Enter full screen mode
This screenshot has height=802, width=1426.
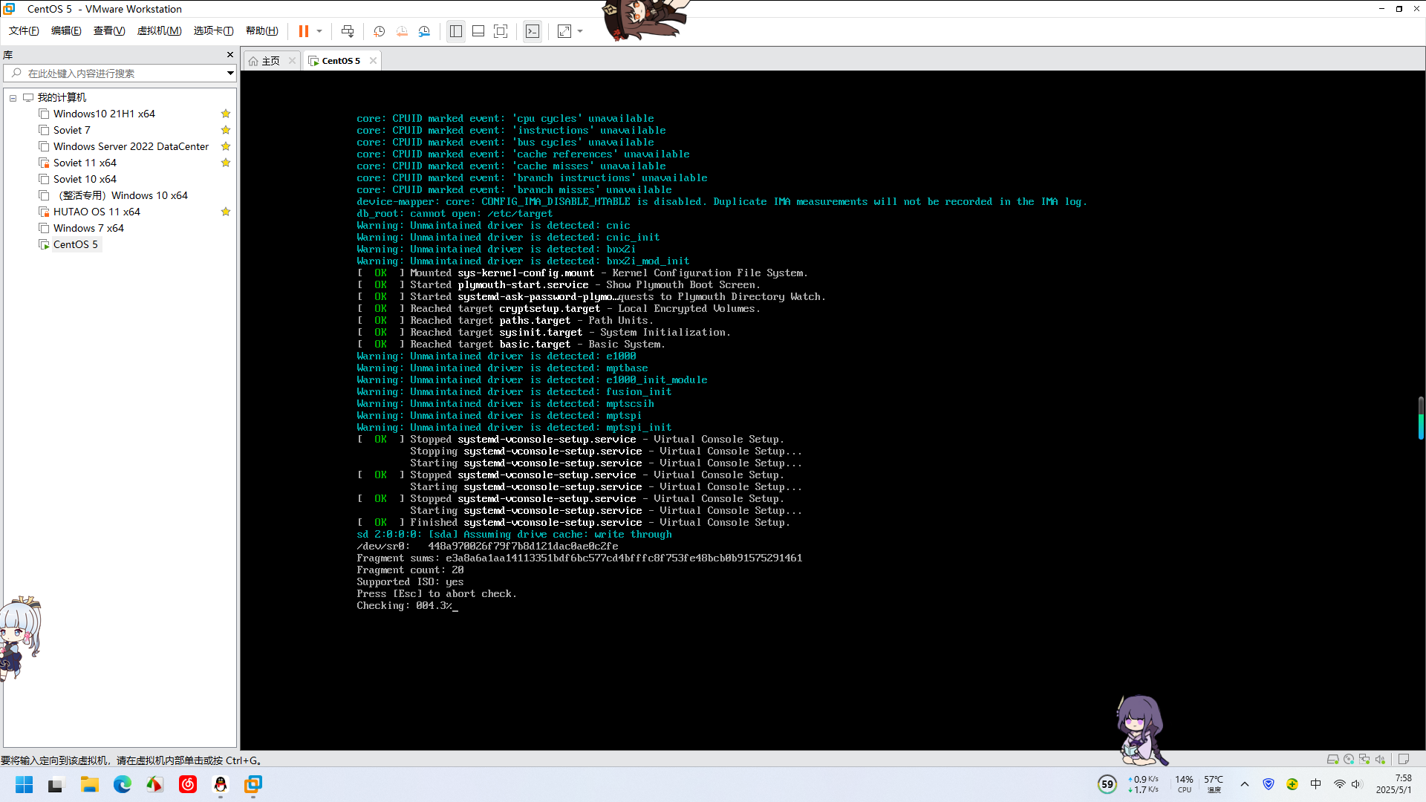click(501, 31)
